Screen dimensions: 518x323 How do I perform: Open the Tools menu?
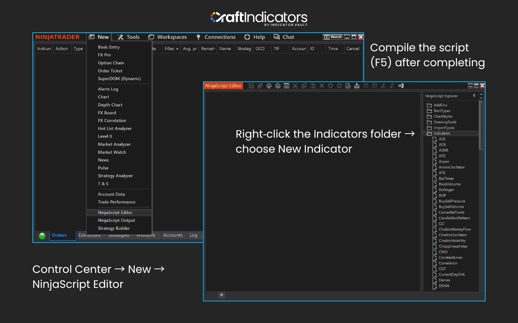(128, 37)
